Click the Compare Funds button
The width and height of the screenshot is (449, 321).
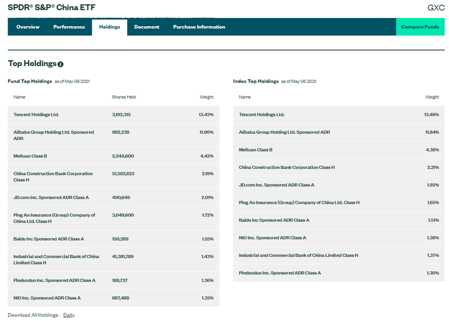pyautogui.click(x=420, y=27)
